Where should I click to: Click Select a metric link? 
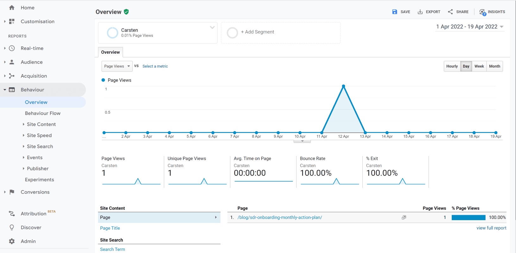[x=155, y=66]
